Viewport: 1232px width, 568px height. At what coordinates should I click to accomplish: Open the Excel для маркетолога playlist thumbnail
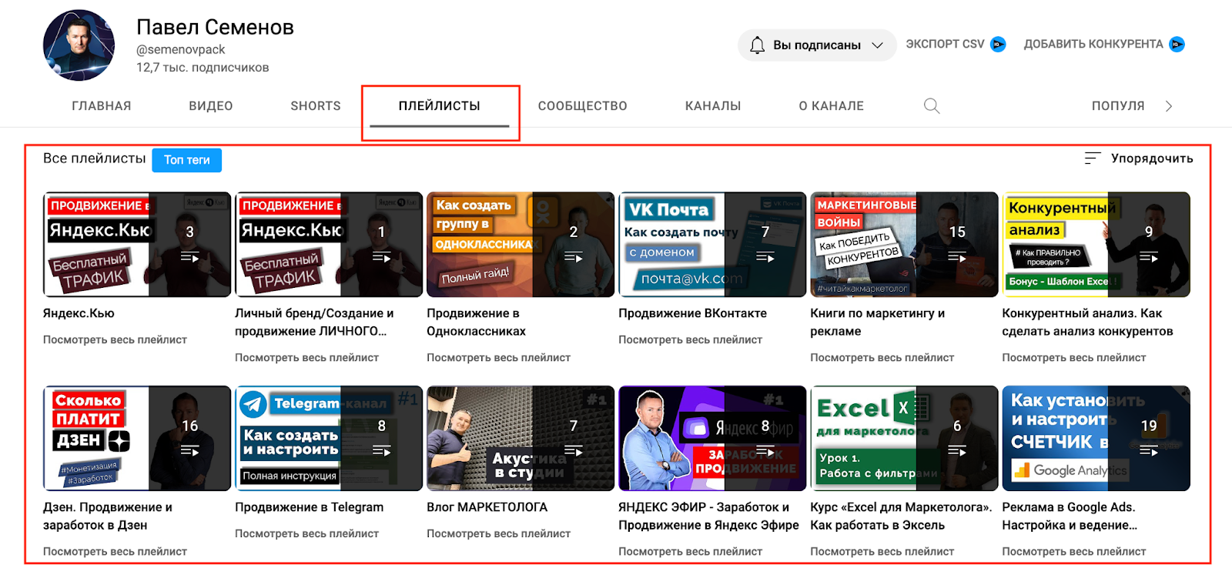[x=904, y=439]
